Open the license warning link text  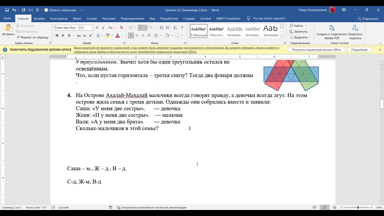[176, 50]
